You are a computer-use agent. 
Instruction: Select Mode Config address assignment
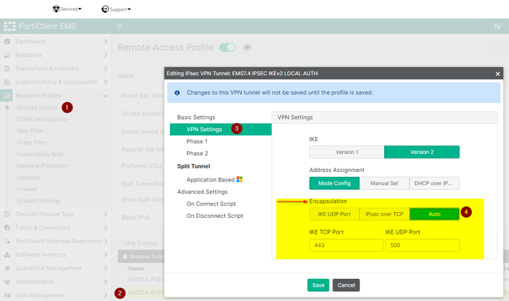click(335, 183)
